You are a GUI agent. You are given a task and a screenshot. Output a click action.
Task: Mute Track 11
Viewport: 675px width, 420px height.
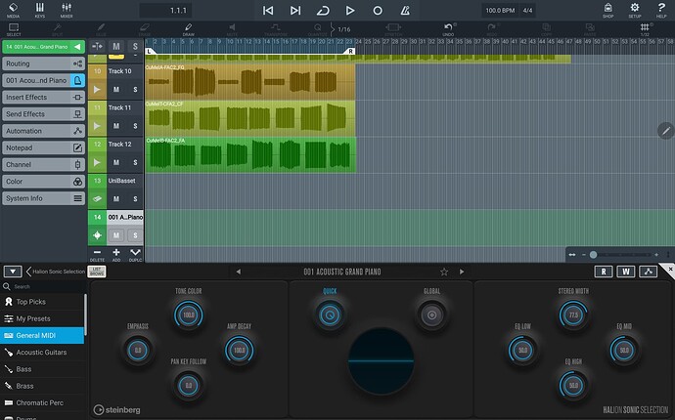[x=116, y=126]
